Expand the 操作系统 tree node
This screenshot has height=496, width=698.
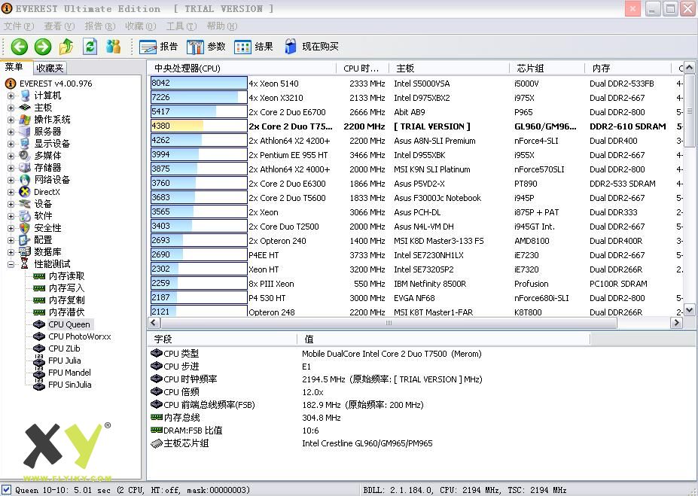point(11,120)
